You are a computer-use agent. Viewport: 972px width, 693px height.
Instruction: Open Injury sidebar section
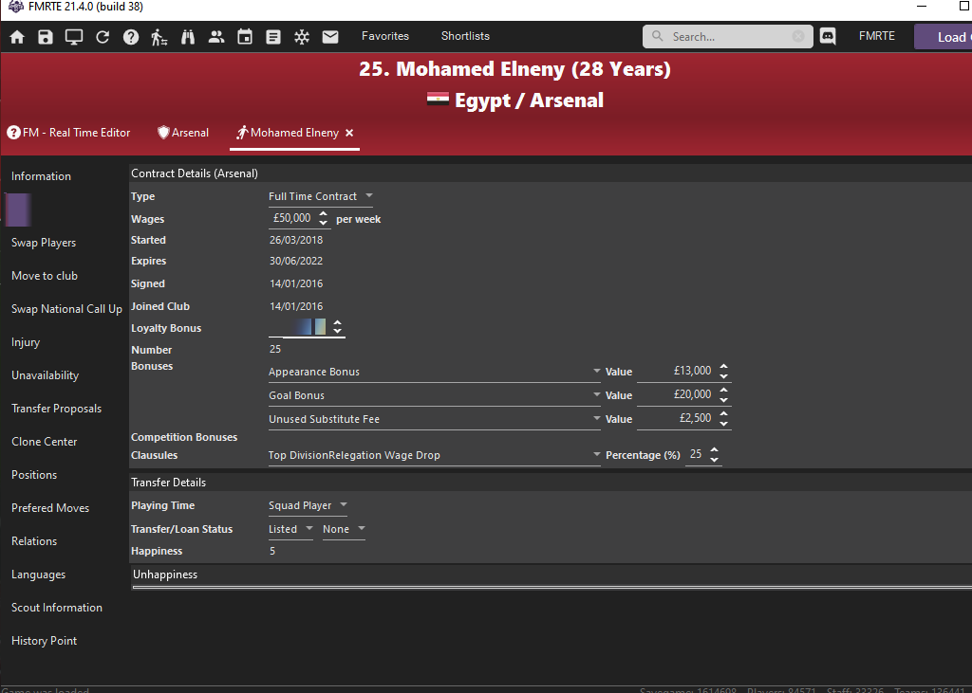click(x=26, y=342)
